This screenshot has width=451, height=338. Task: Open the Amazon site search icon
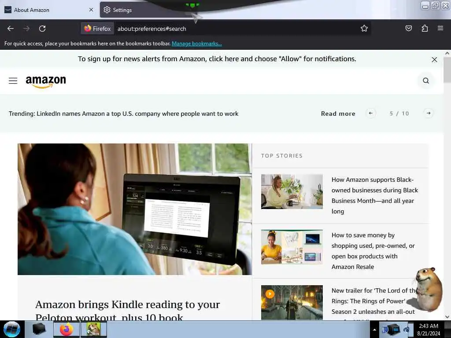[426, 81]
